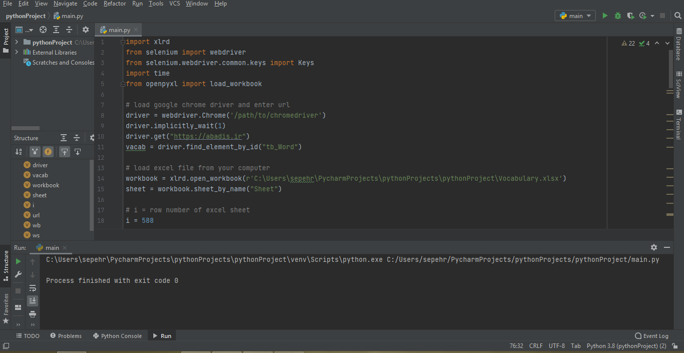Open run configuration wrench icon in Run panel
Viewport: 684px width, 353px height.
click(18, 274)
